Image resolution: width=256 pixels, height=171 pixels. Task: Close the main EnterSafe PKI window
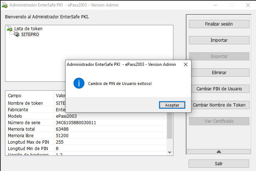[248, 5]
